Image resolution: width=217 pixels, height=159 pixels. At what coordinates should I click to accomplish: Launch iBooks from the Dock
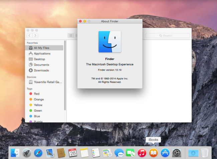[x=153, y=153]
